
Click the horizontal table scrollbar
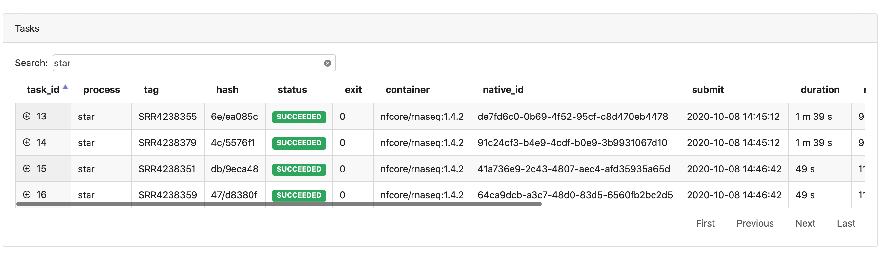[279, 204]
